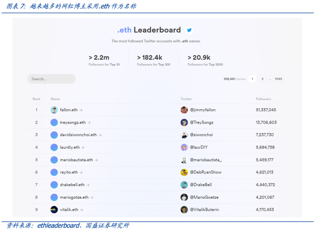Click into the Search field
319x233 pixels.
pos(51,79)
